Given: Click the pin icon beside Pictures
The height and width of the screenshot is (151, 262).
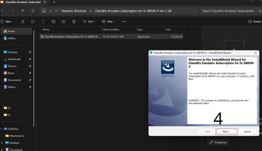Looking at the screenshot, I should click(x=30, y=66).
